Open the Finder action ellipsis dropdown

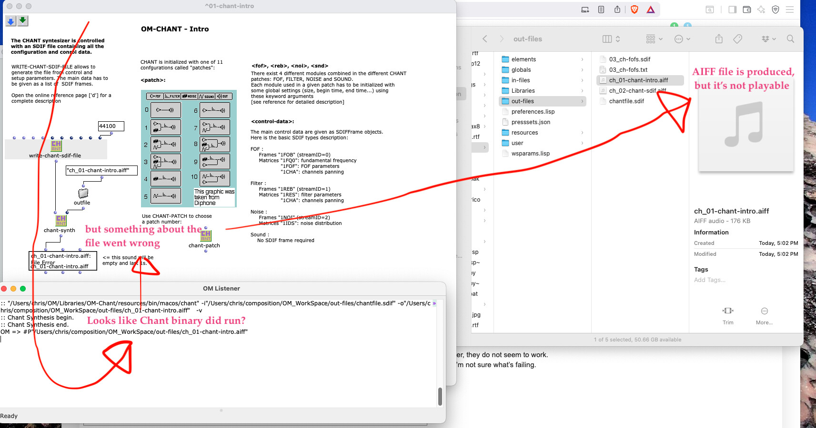pos(683,39)
